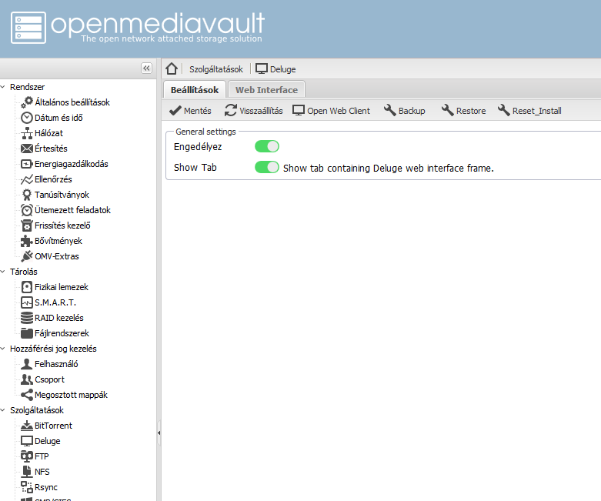The width and height of the screenshot is (601, 501).
Task: Click the gear icon for Általános beállítások
Action: (x=27, y=102)
